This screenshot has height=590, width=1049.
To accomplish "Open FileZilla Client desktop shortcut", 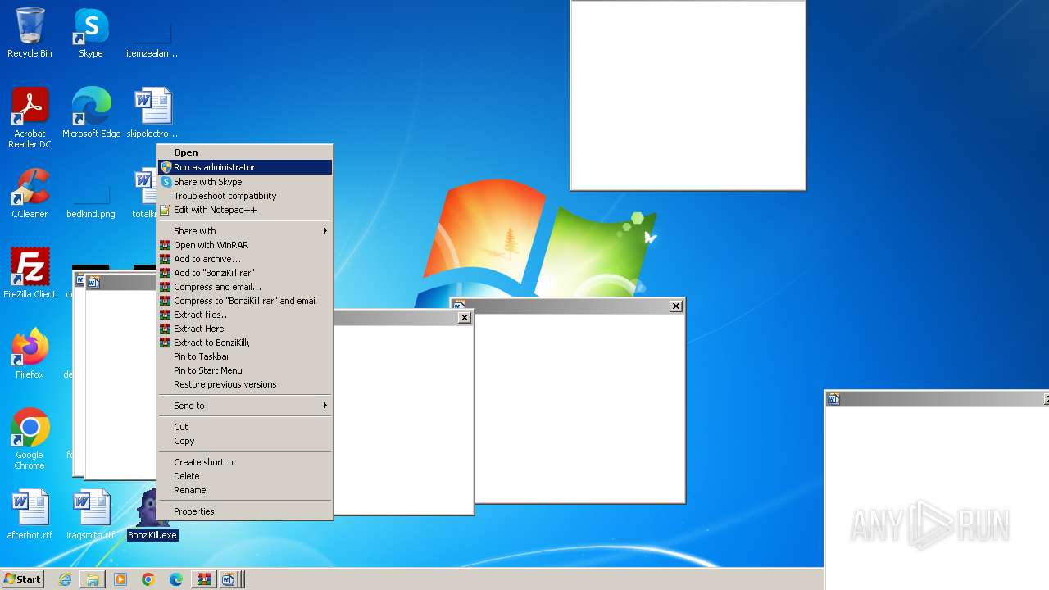I will (30, 274).
